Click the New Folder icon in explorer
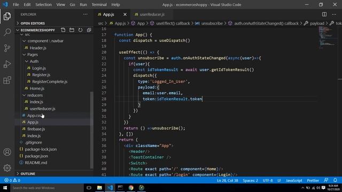Screen dimensions: 342x192 coord(72,30)
